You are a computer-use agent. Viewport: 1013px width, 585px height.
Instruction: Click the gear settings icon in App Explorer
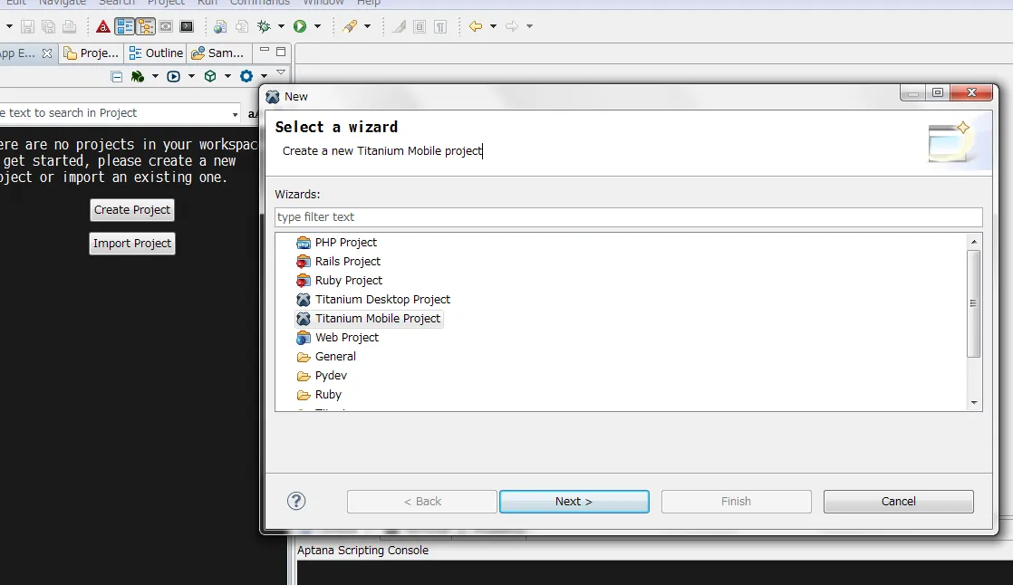pos(246,77)
